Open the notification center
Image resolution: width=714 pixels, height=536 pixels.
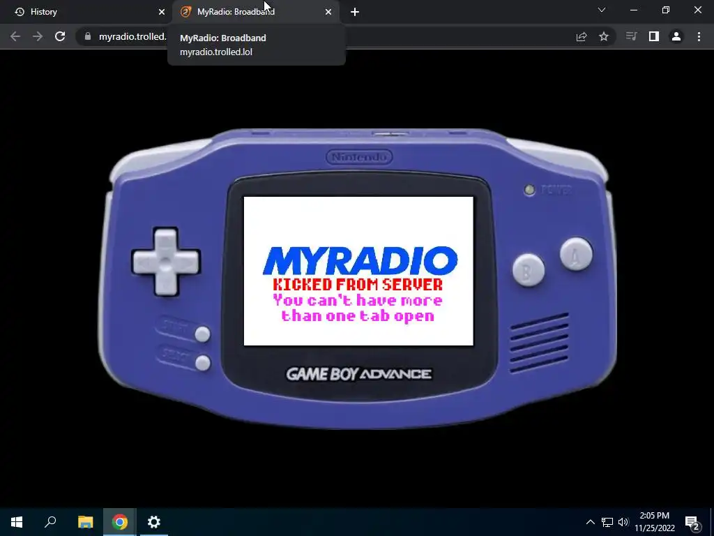[x=692, y=523]
